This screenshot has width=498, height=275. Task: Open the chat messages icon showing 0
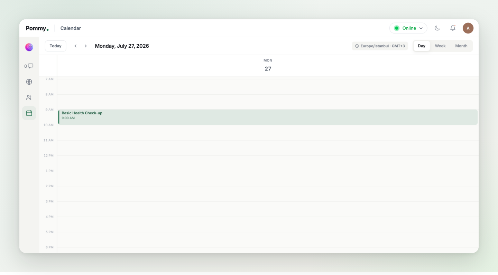coord(29,66)
